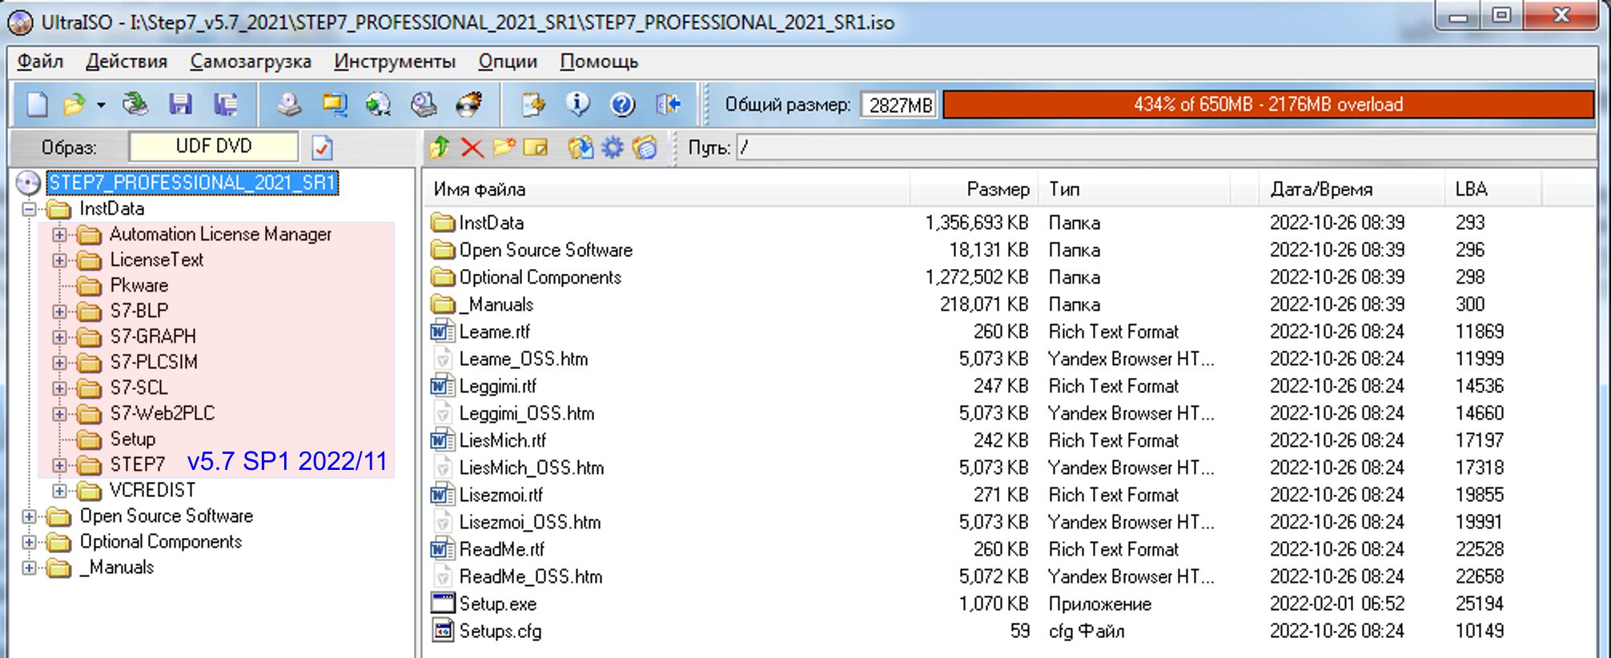Sort file list by Размер column
This screenshot has height=658, width=1611.
[997, 190]
